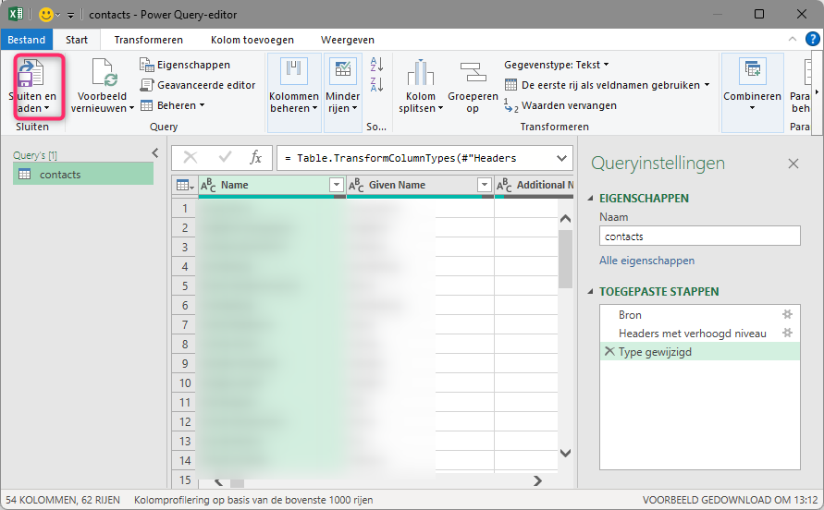
Task: Open Alle eigenschappen link
Action: pyautogui.click(x=646, y=261)
